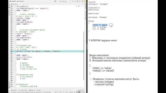Click the php_course project breadcrumb
Viewport: 166px width, 93px height.
(12, 1)
